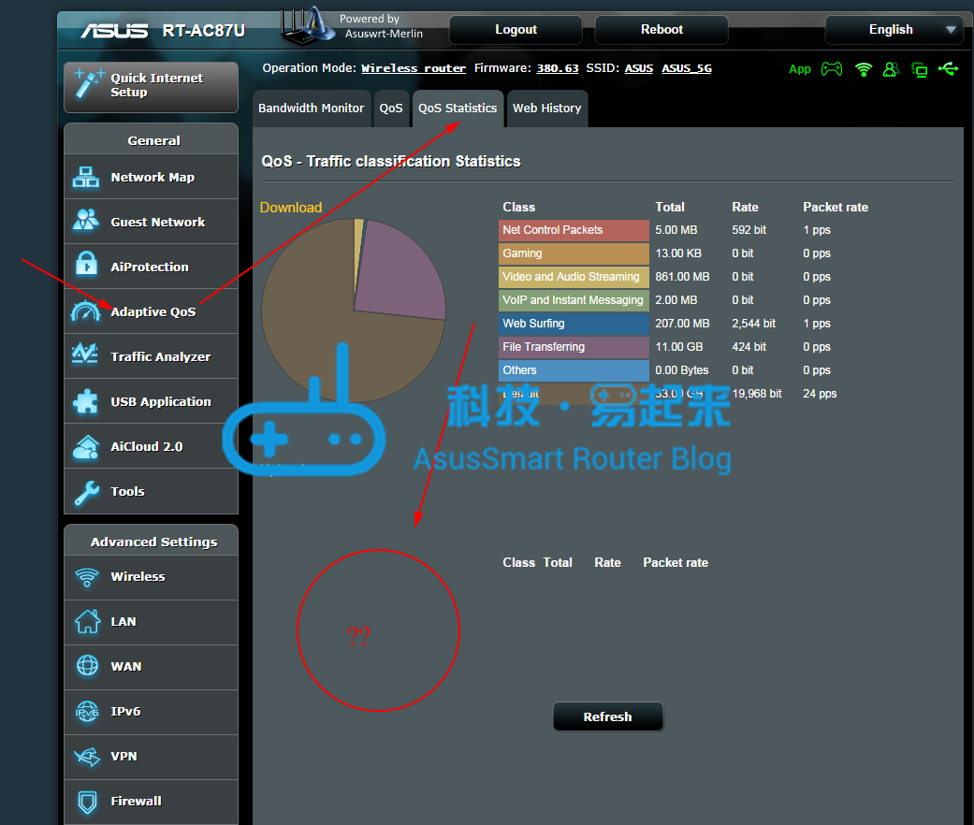Click the VPN arrows icon
This screenshot has width=974, height=825.
pos(87,757)
